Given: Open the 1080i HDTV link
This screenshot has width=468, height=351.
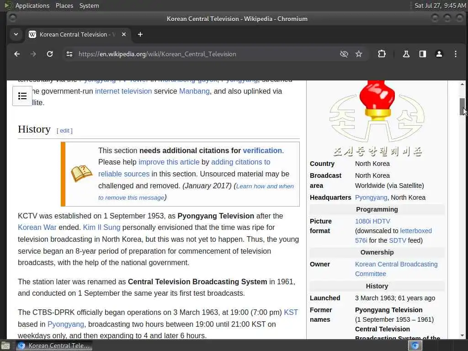Looking at the screenshot, I should click(x=372, y=221).
